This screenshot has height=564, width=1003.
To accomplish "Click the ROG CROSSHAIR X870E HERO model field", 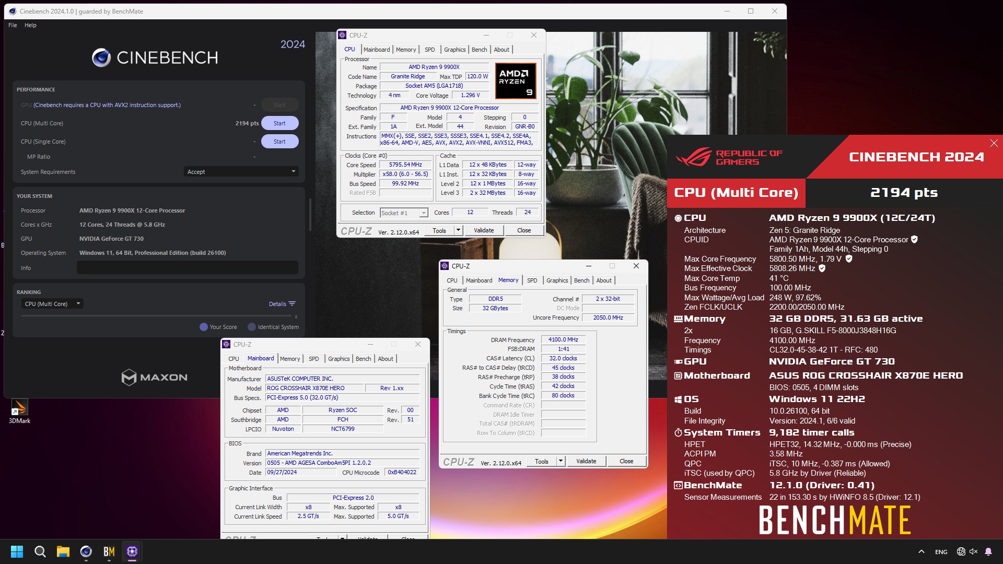I will point(315,388).
